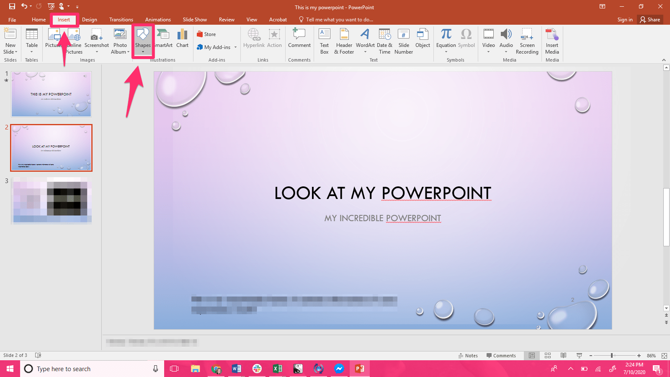Image resolution: width=670 pixels, height=377 pixels.
Task: Go to the Slide Show tab
Action: pos(195,20)
